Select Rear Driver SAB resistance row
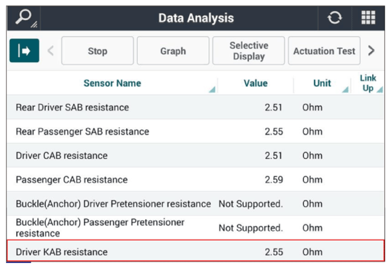 [x=196, y=107]
